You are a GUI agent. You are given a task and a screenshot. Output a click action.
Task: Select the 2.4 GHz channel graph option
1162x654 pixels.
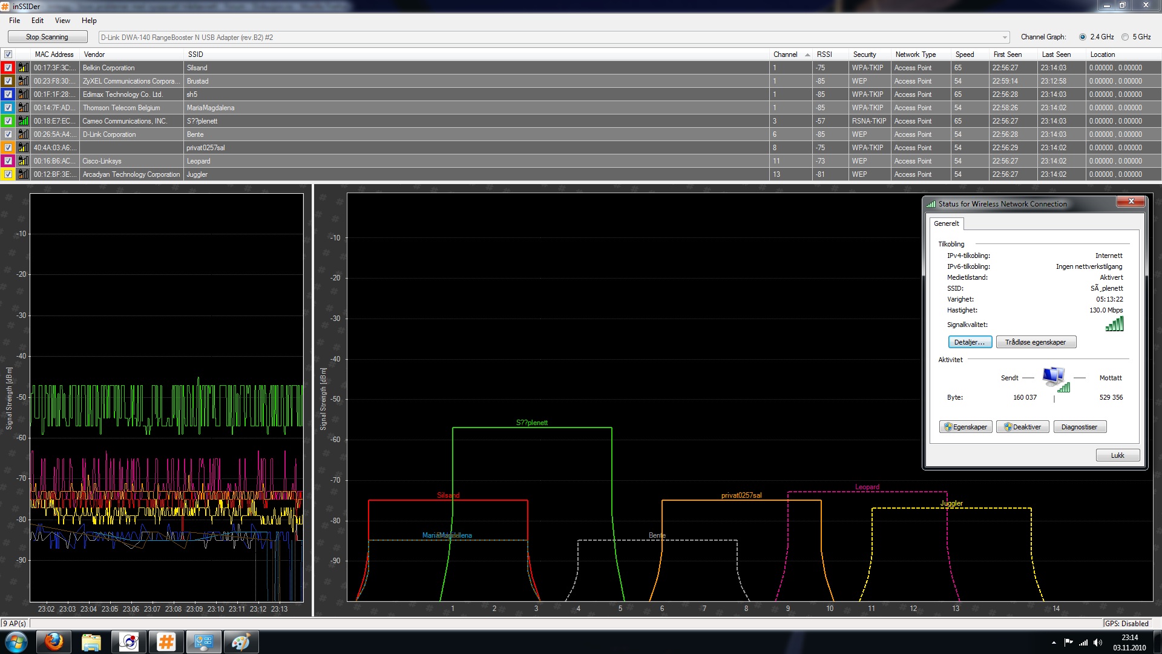[1083, 37]
